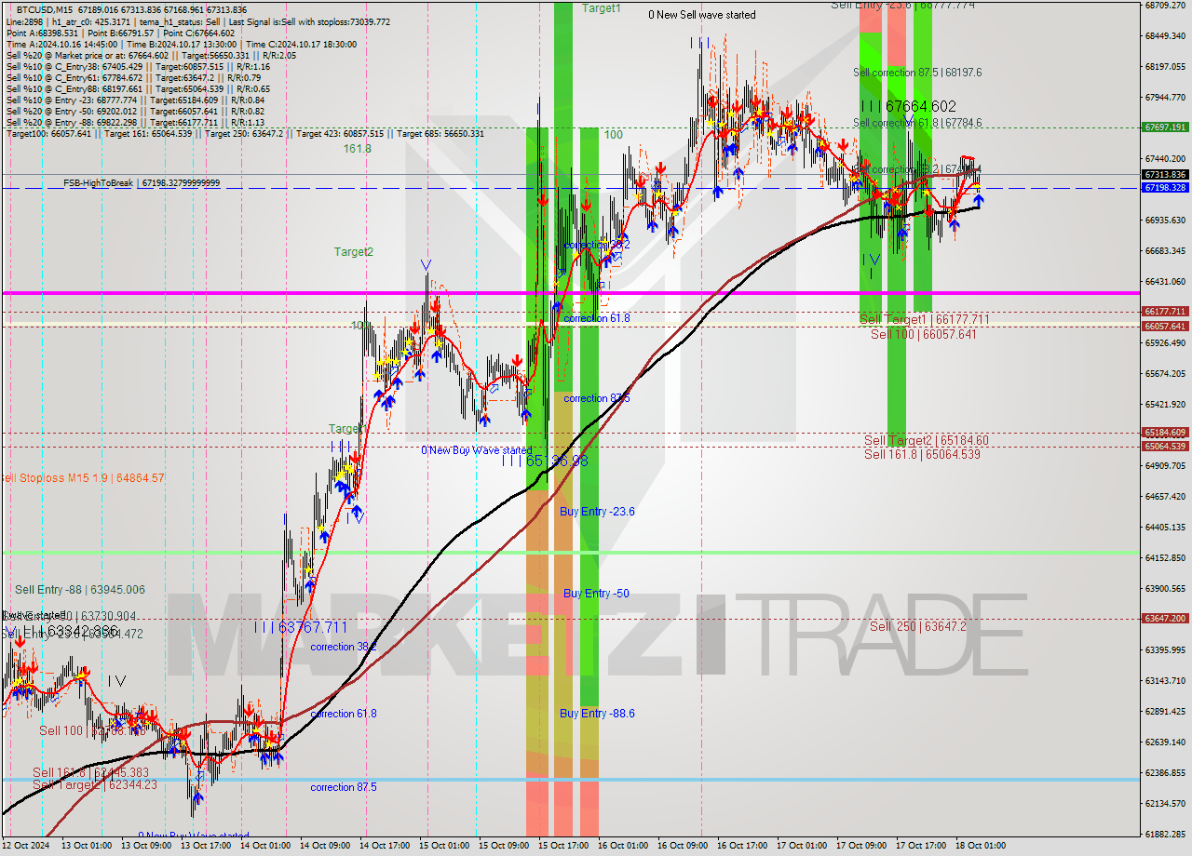
Task: Click the 63647.200 price tag on axis
Action: pos(1164,618)
